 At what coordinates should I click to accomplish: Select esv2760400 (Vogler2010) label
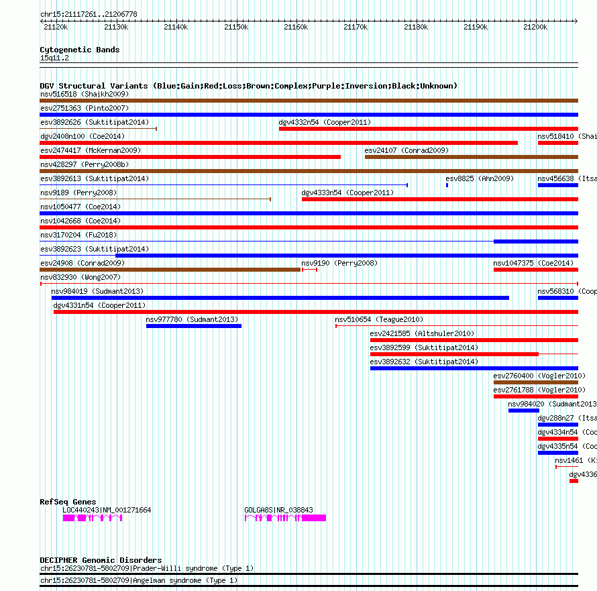point(539,376)
